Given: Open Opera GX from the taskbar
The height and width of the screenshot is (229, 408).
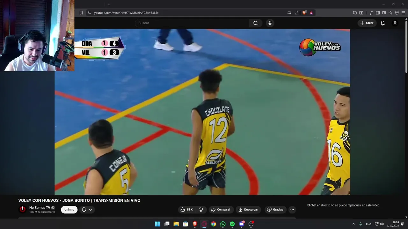Looking at the screenshot, I should (x=204, y=224).
